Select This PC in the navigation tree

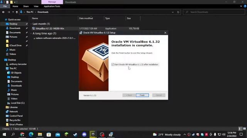click(13, 68)
